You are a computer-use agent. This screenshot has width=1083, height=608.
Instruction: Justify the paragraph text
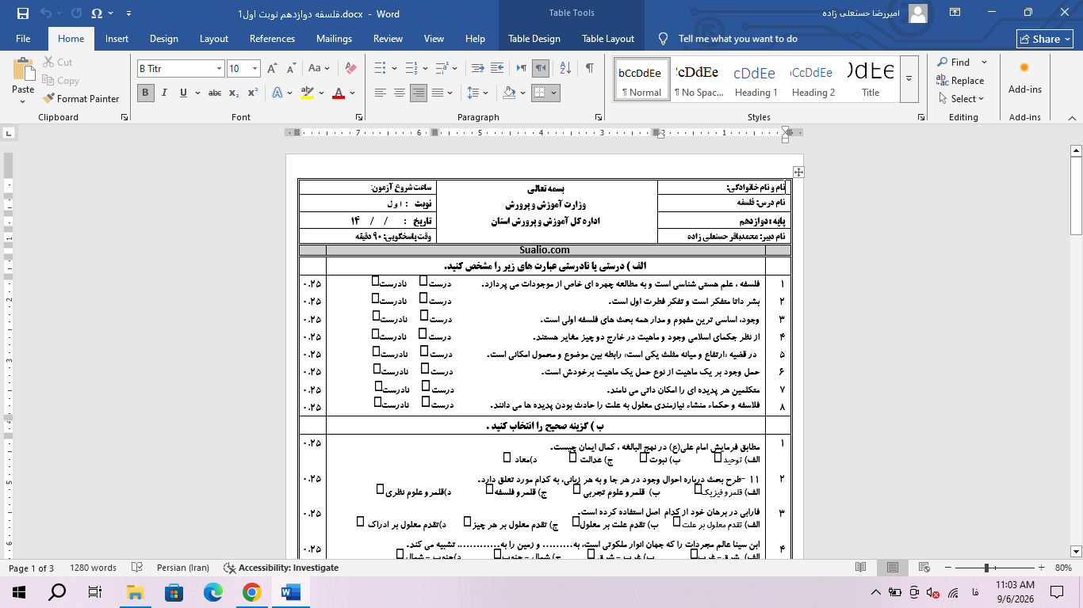pyautogui.click(x=438, y=93)
